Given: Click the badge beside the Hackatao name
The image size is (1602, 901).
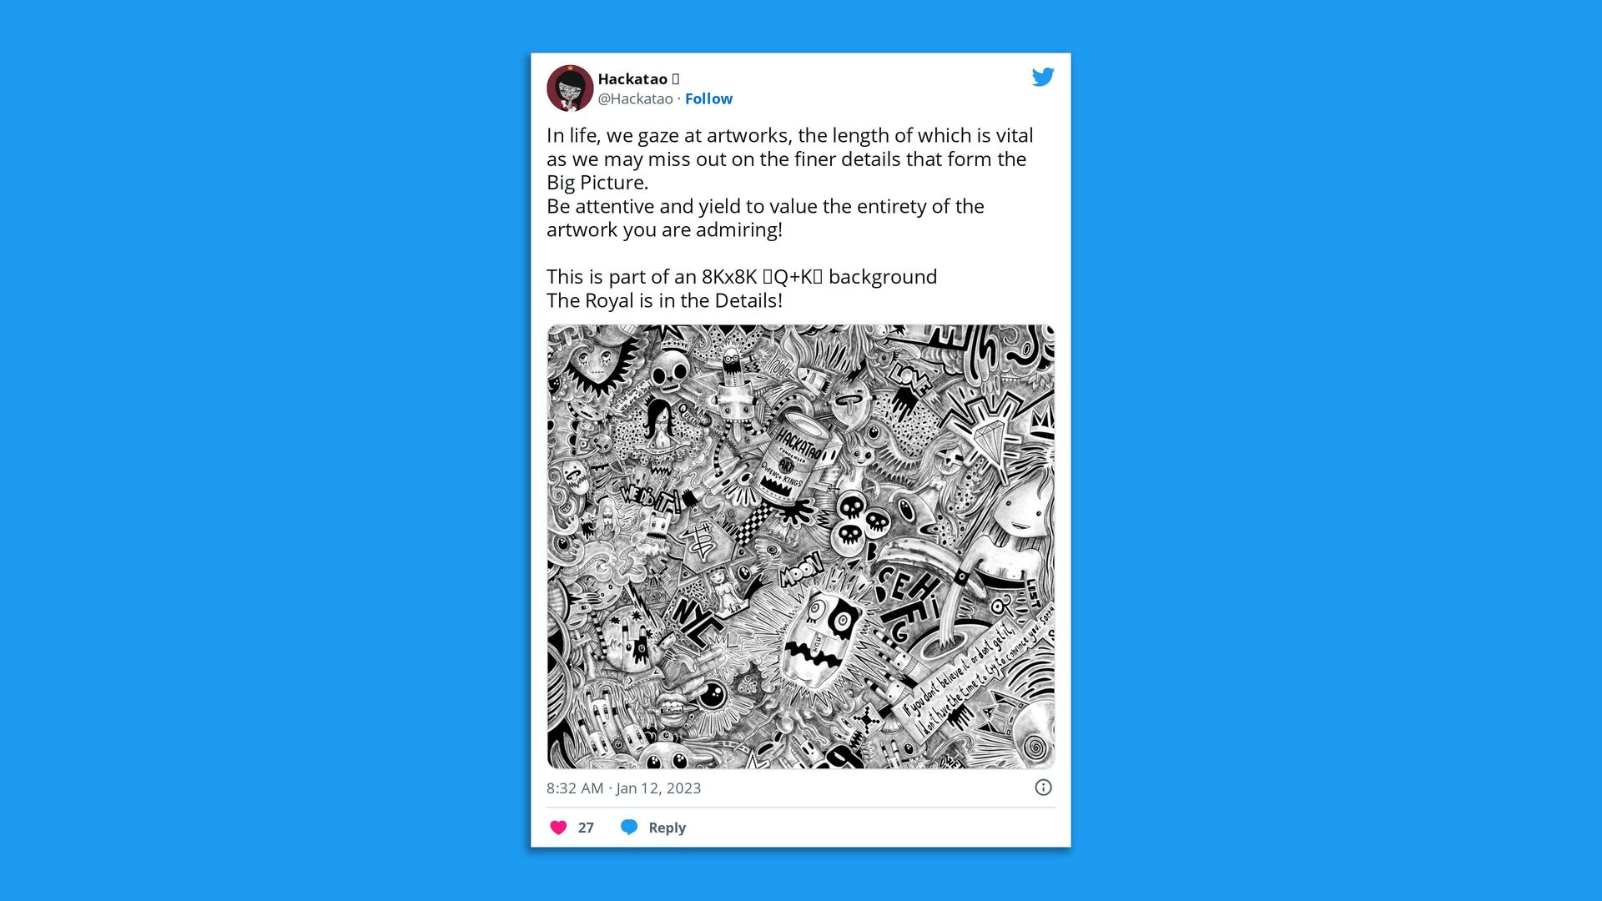Looking at the screenshot, I should [676, 78].
